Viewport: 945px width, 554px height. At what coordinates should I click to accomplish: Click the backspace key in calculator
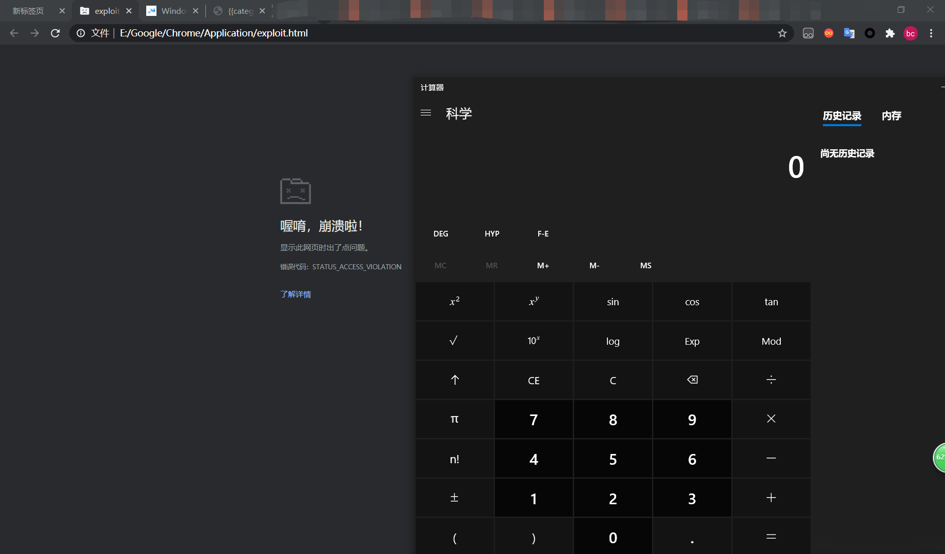tap(692, 380)
